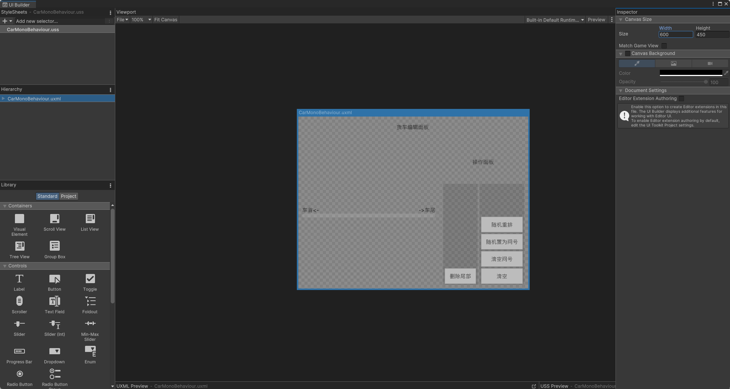
Task: Collapse the Canvas Size section
Action: [621, 19]
